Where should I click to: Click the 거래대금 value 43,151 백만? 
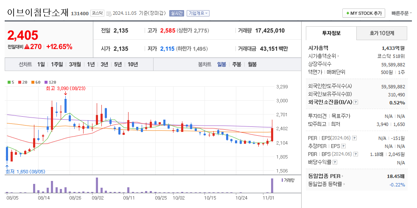(x=274, y=49)
